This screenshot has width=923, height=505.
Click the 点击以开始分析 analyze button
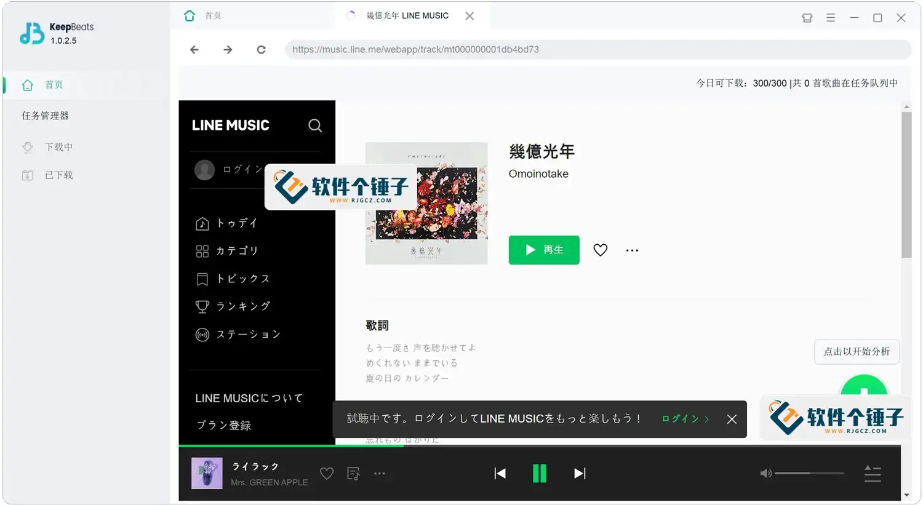click(857, 352)
